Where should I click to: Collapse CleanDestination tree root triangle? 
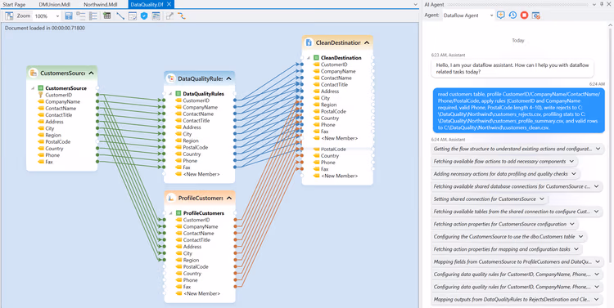tap(309, 58)
